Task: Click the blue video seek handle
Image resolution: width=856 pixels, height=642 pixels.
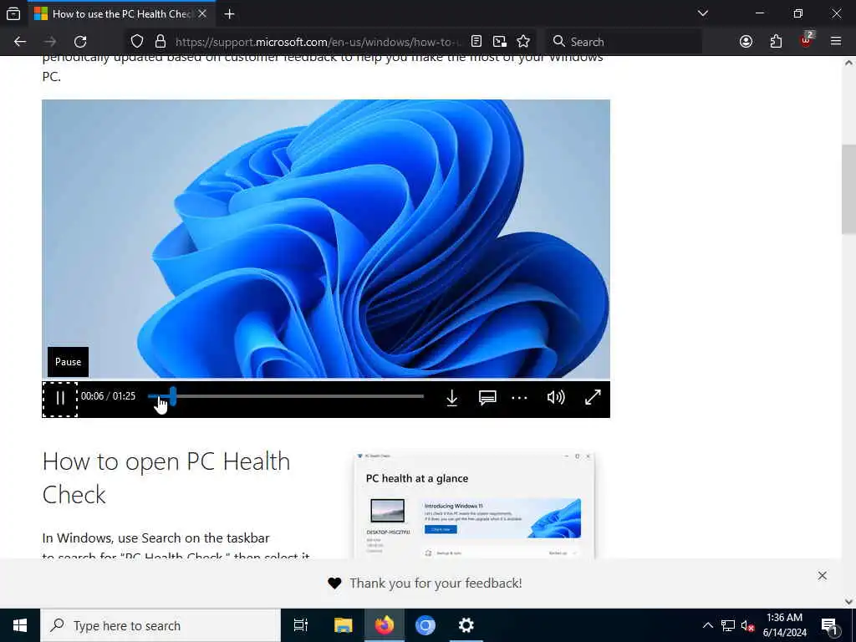Action: coord(172,396)
